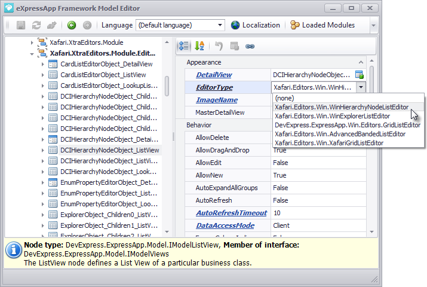The height and width of the screenshot is (287, 427).
Task: Click the property pages icon
Action: pyautogui.click(x=234, y=46)
